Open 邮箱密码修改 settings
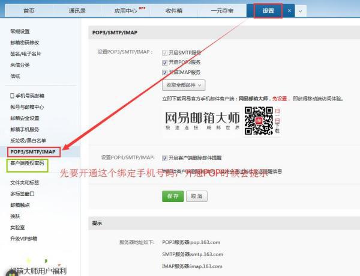Screen dimensions: 360x276 [x=25, y=43]
